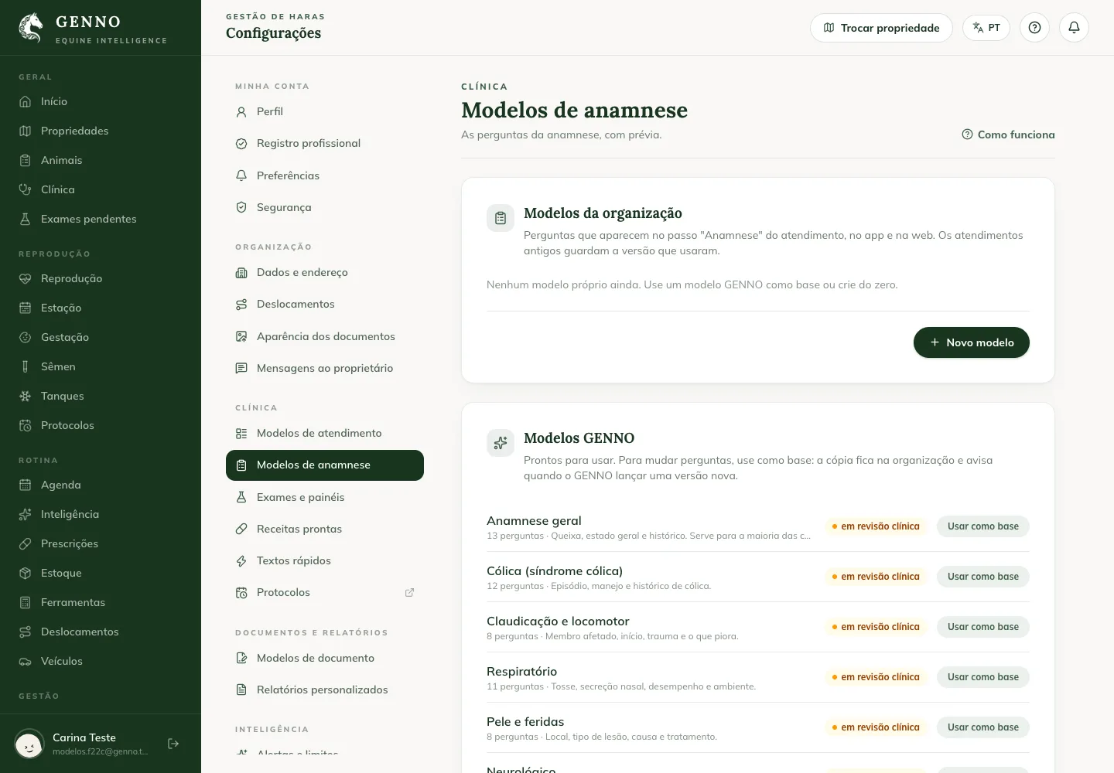Select Modelos de atendimento settings
The height and width of the screenshot is (773, 1114).
[x=325, y=433]
